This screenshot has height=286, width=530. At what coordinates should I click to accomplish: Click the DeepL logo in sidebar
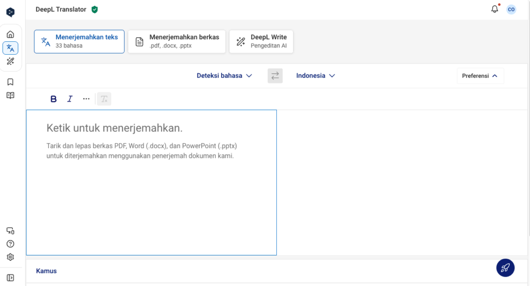10,12
